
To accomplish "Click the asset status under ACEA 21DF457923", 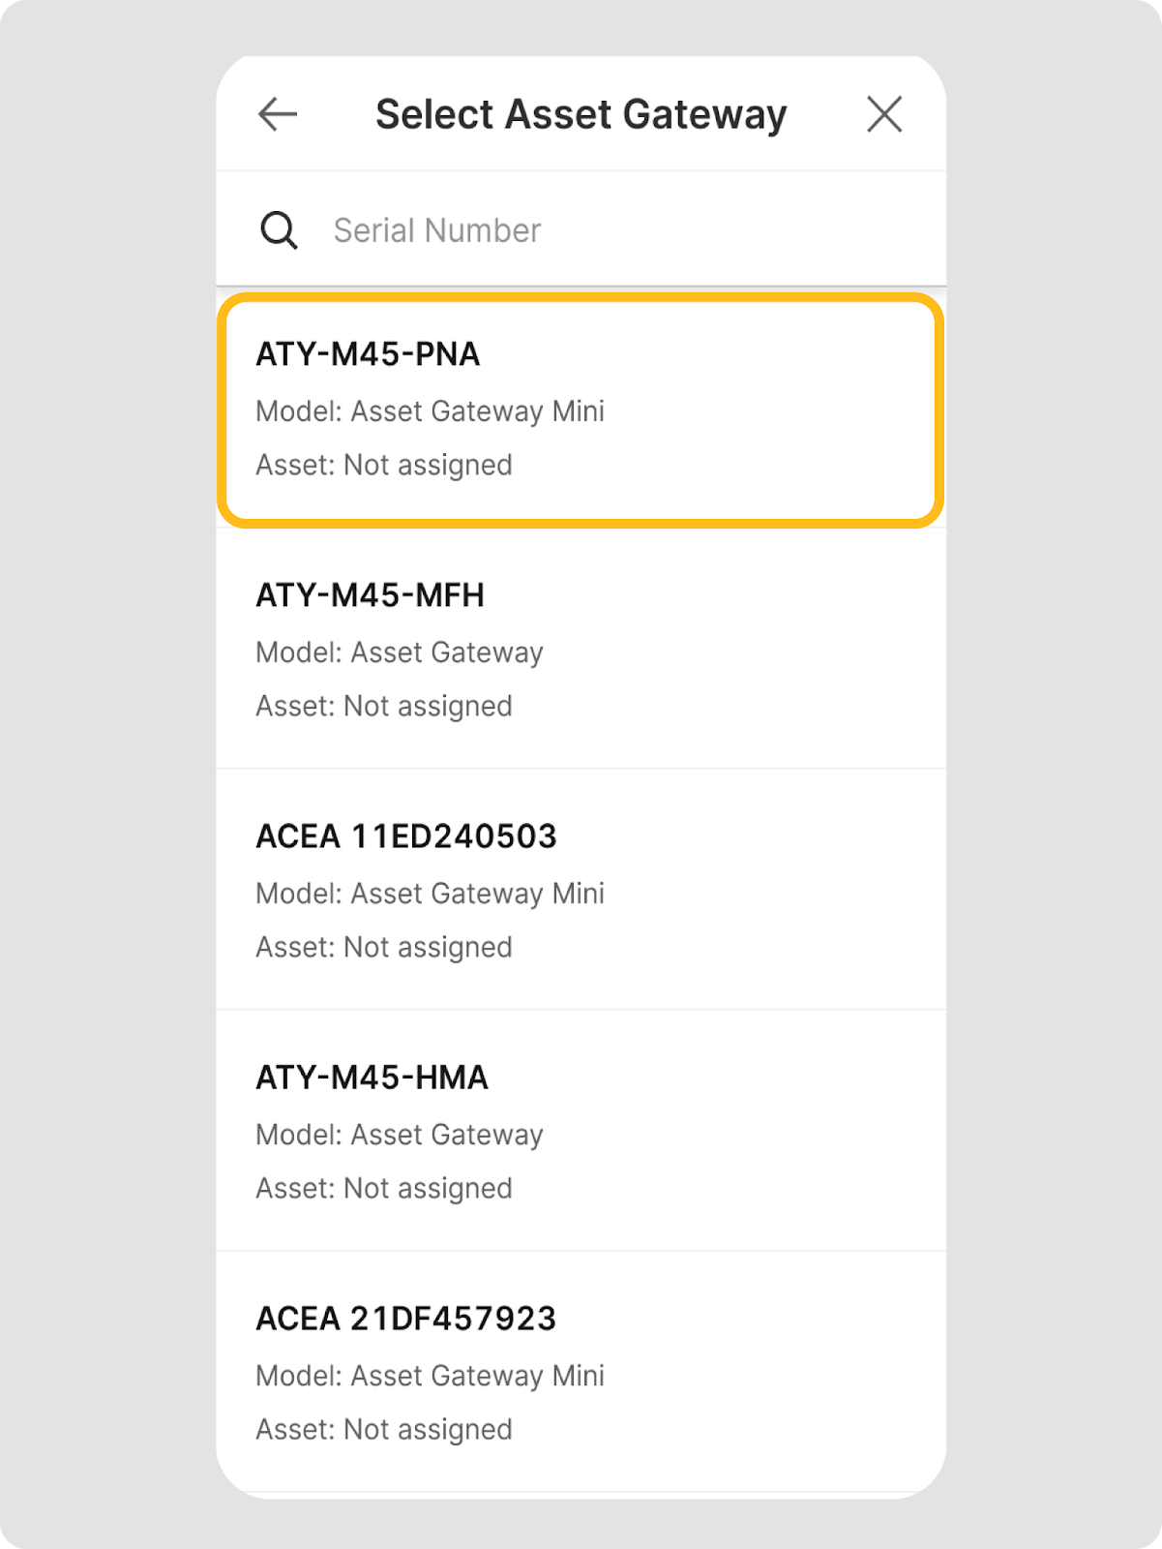I will click(x=384, y=1430).
